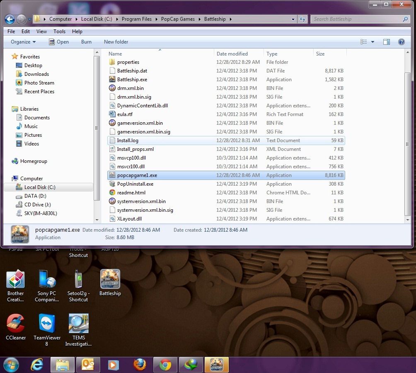The width and height of the screenshot is (416, 373).
Task: Open the Tools menu
Action: coord(59,31)
